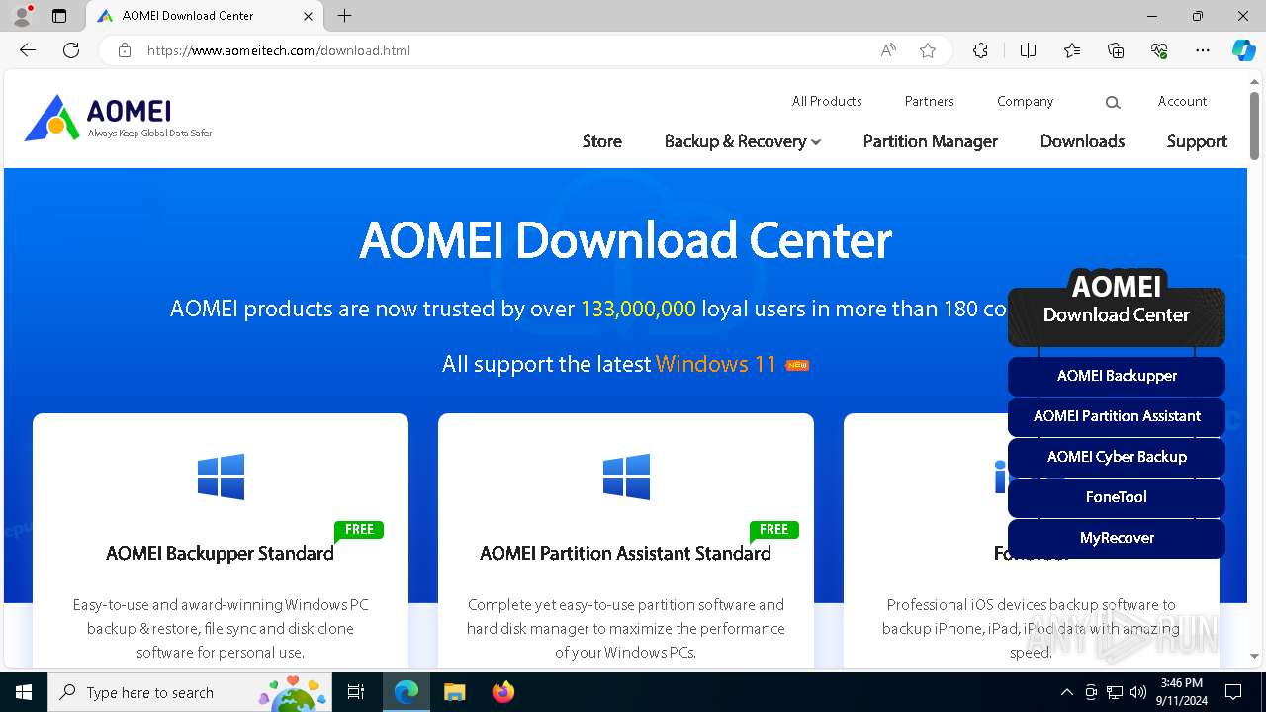Open the Favorites list icon
Image resolution: width=1266 pixels, height=712 pixels.
(x=1072, y=50)
